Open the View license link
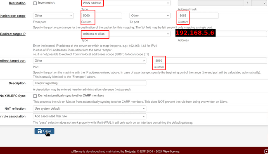Viewport: 268px width, 154px height. [x=171, y=152]
